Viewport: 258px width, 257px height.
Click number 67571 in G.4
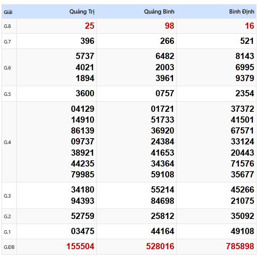pyautogui.click(x=242, y=130)
